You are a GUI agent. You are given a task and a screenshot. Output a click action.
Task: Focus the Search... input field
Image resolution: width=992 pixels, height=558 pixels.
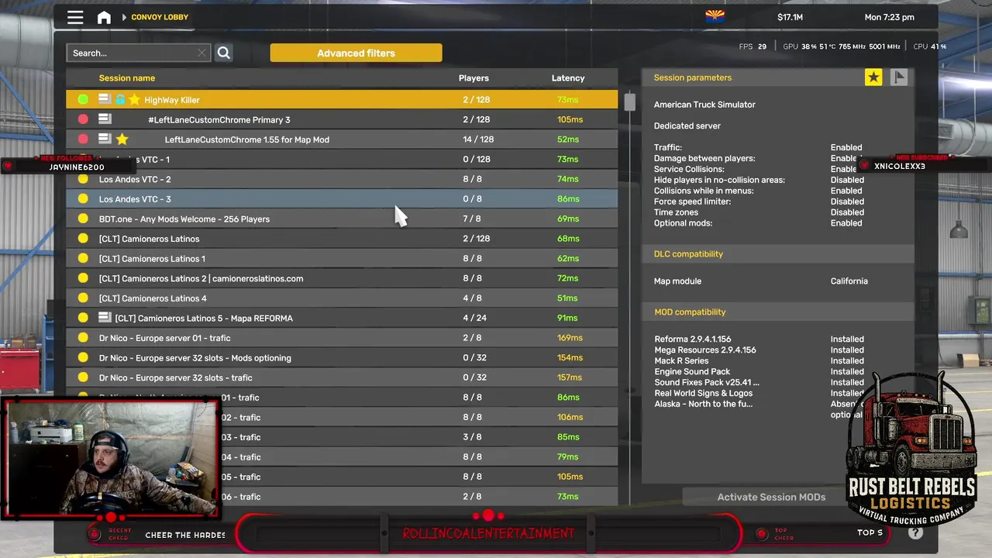click(138, 53)
